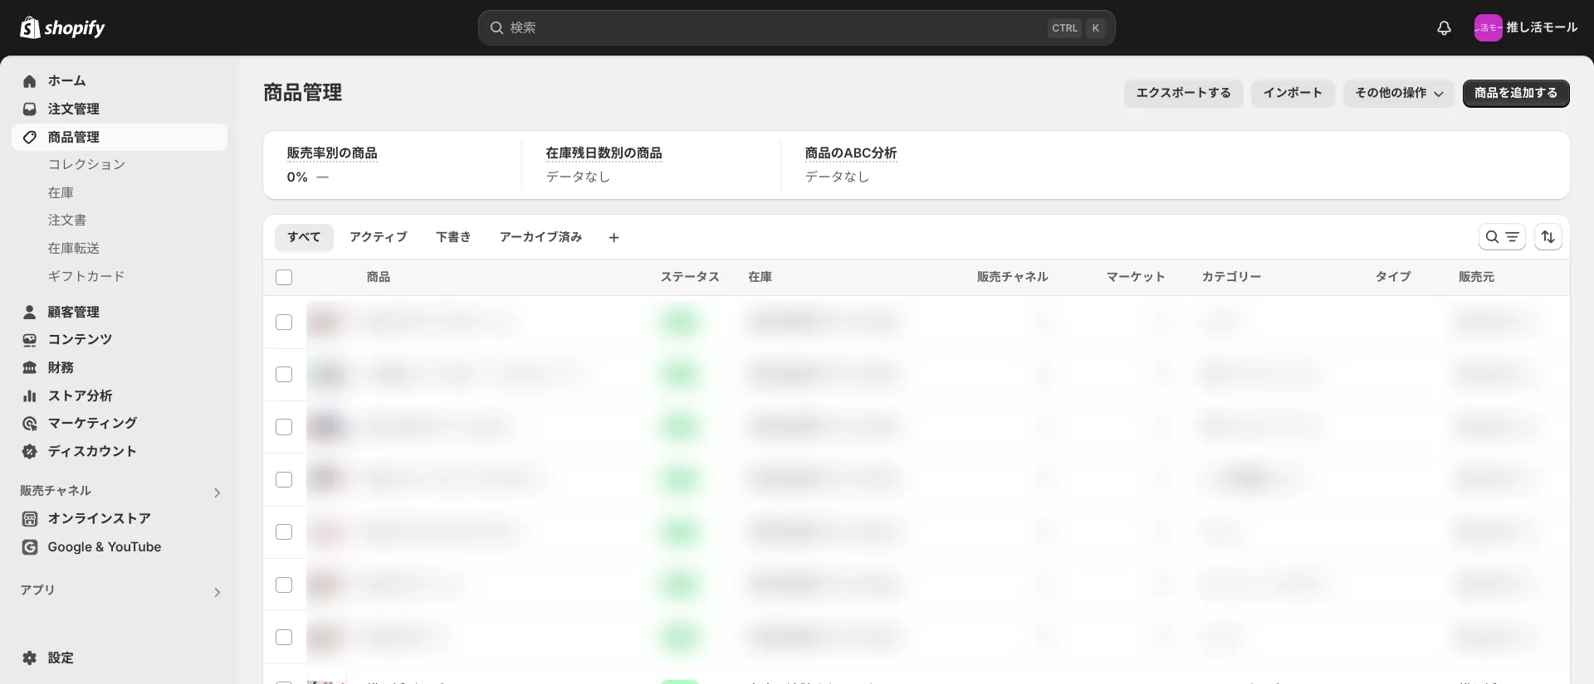Open the 推し活モール store account avatar
1594x684 pixels.
(x=1488, y=27)
